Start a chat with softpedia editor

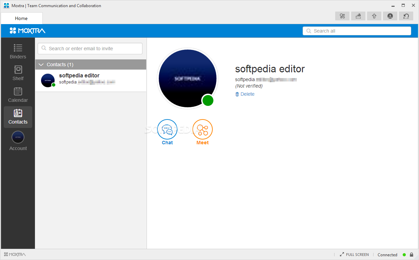pos(167,132)
